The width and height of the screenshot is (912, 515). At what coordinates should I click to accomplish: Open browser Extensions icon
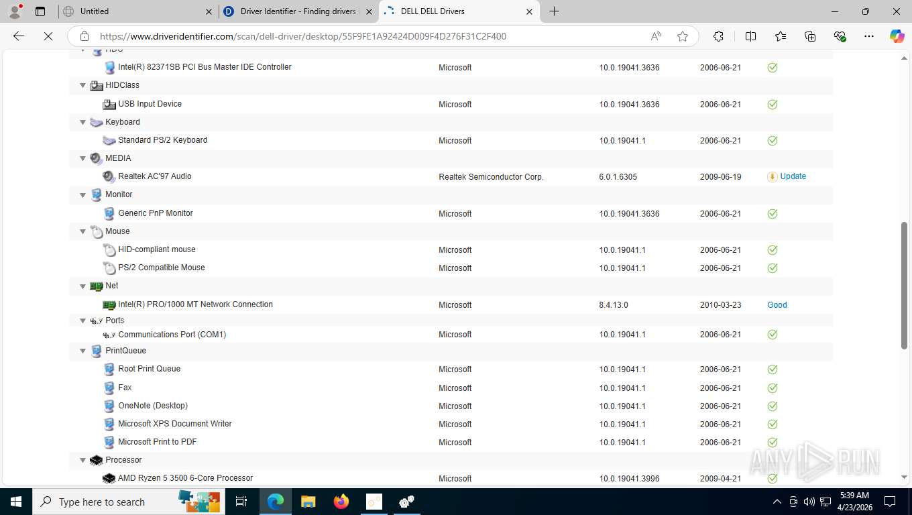[x=718, y=36]
